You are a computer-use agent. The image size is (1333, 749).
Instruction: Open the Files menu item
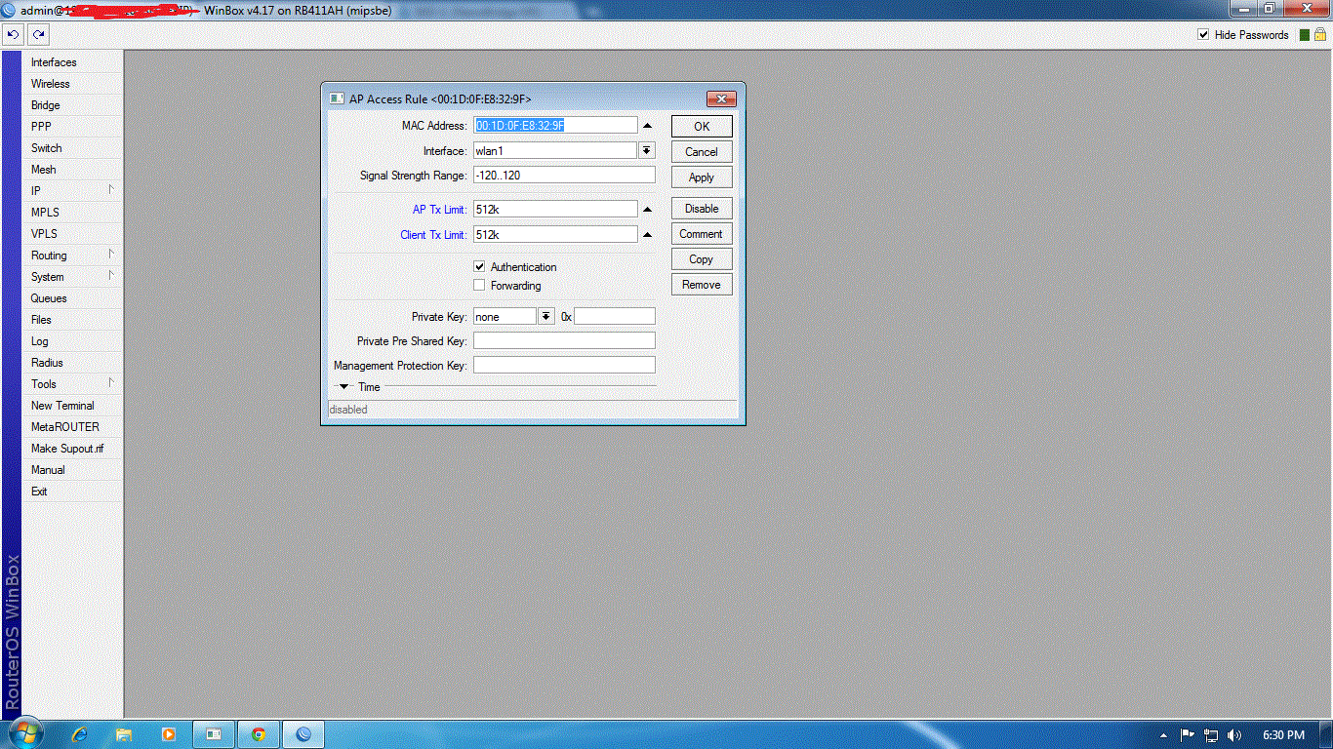tap(73, 320)
